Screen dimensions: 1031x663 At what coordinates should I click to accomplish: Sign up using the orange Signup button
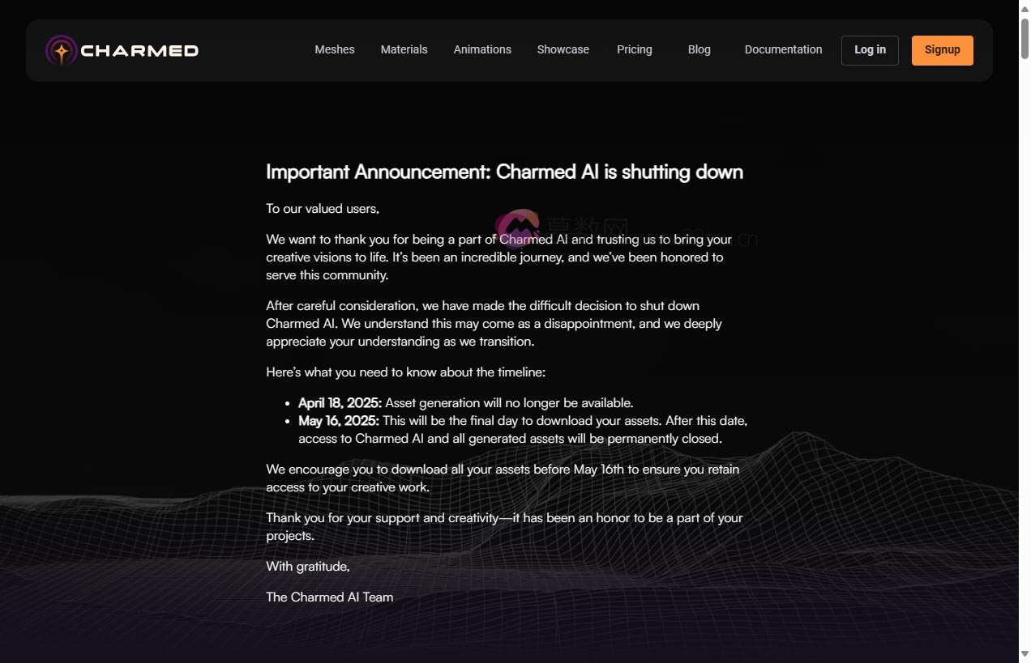[942, 49]
